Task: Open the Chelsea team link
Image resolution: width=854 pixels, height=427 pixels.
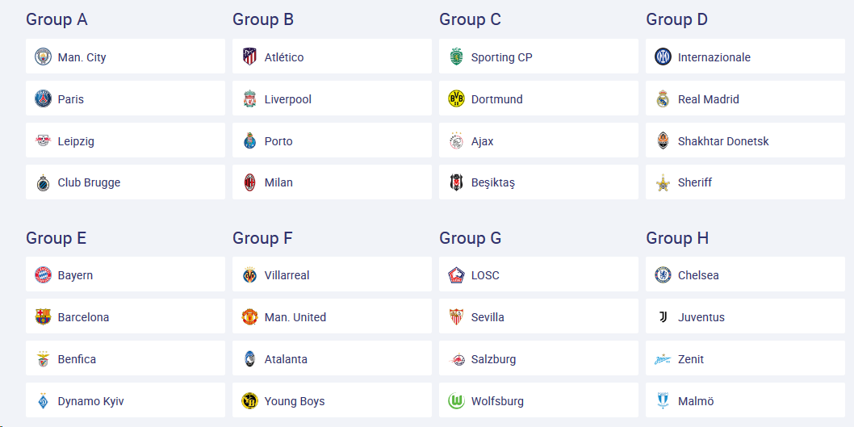Action: pos(745,274)
